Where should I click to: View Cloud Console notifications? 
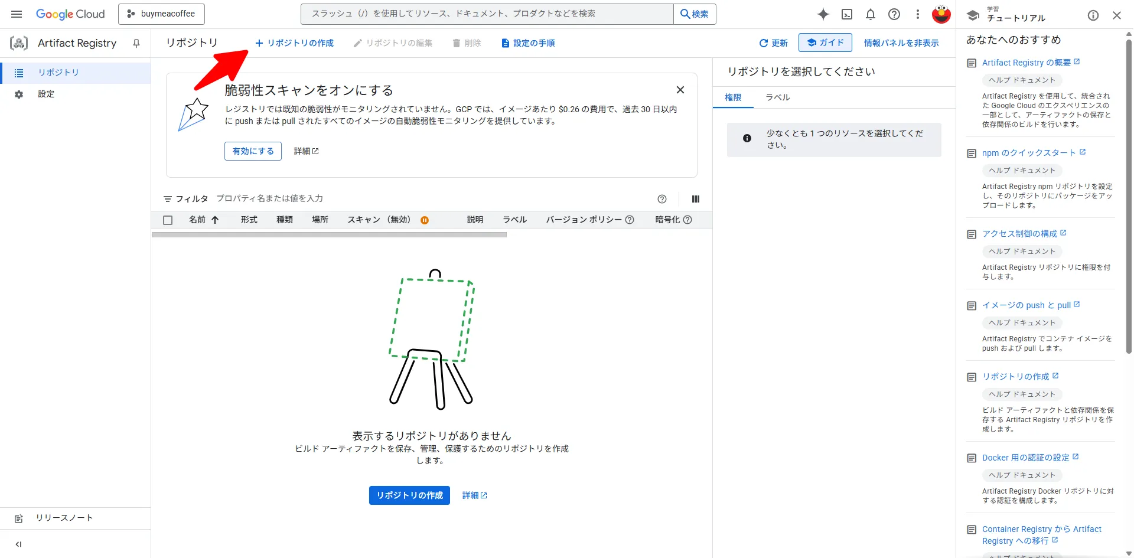[870, 14]
